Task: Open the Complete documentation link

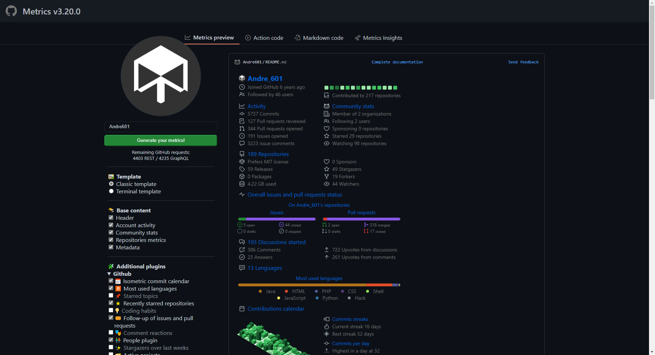Action: [397, 62]
